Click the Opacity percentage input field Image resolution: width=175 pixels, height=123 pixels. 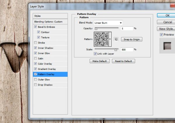point(127,28)
